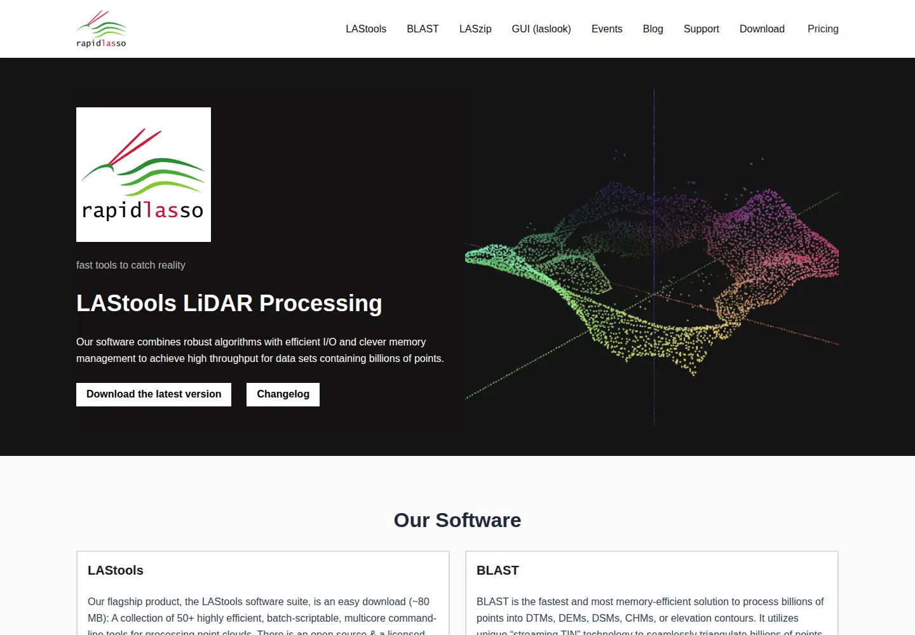This screenshot has width=915, height=635.
Task: Select the LAStools card title
Action: tap(116, 570)
